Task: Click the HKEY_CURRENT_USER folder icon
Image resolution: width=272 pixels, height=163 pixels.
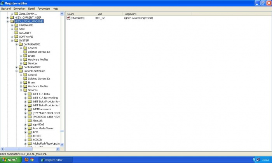Action: [x=12, y=17]
